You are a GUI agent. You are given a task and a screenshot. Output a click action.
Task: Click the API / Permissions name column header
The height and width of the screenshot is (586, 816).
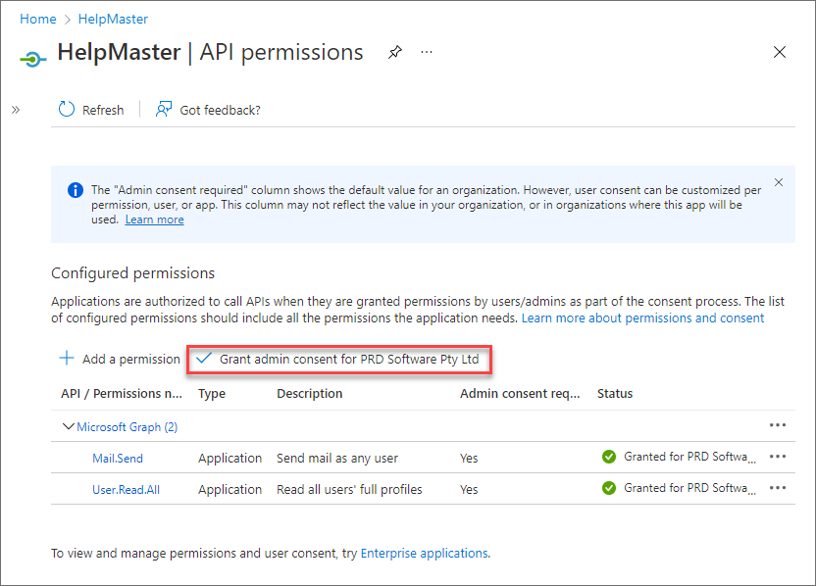point(122,394)
